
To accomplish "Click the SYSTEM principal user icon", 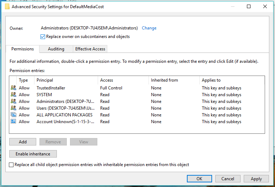I will coord(14,95).
